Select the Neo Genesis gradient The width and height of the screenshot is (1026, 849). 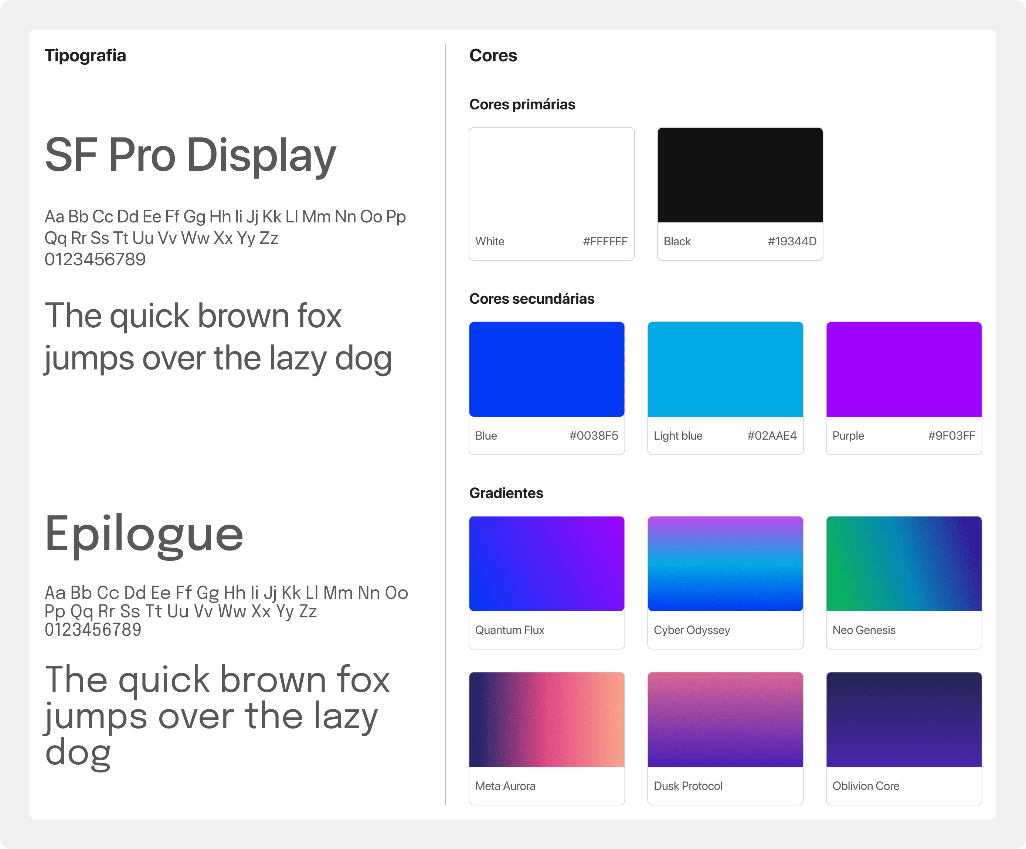pyautogui.click(x=903, y=563)
